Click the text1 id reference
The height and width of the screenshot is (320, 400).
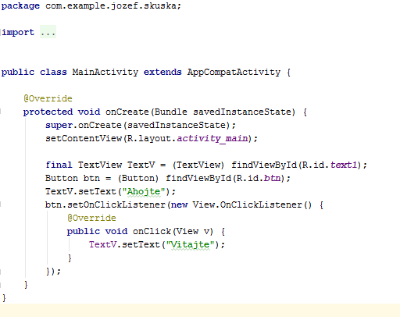[x=344, y=165]
